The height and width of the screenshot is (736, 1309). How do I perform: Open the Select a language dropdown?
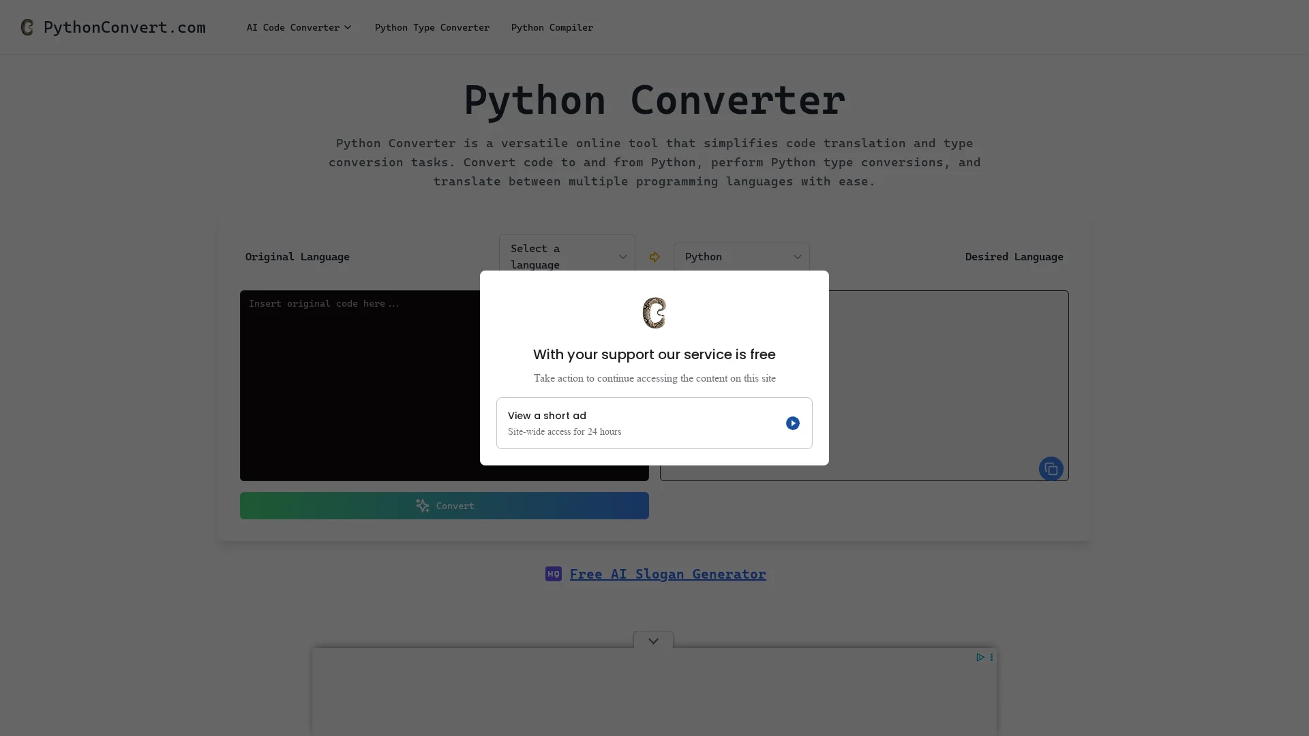tap(567, 256)
